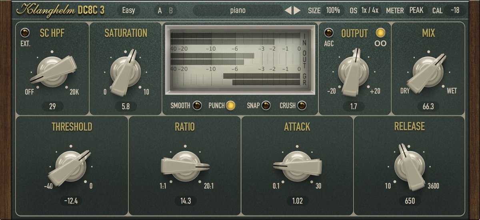Click the CAL -18 value field
Image resolution: width=480 pixels, height=220 pixels.
455,10
